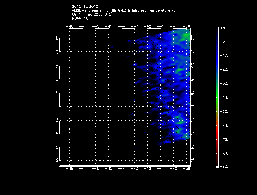Image resolution: width=257 pixels, height=195 pixels.
Task: Click the -39 label on the bottom axis
Action: [187, 169]
